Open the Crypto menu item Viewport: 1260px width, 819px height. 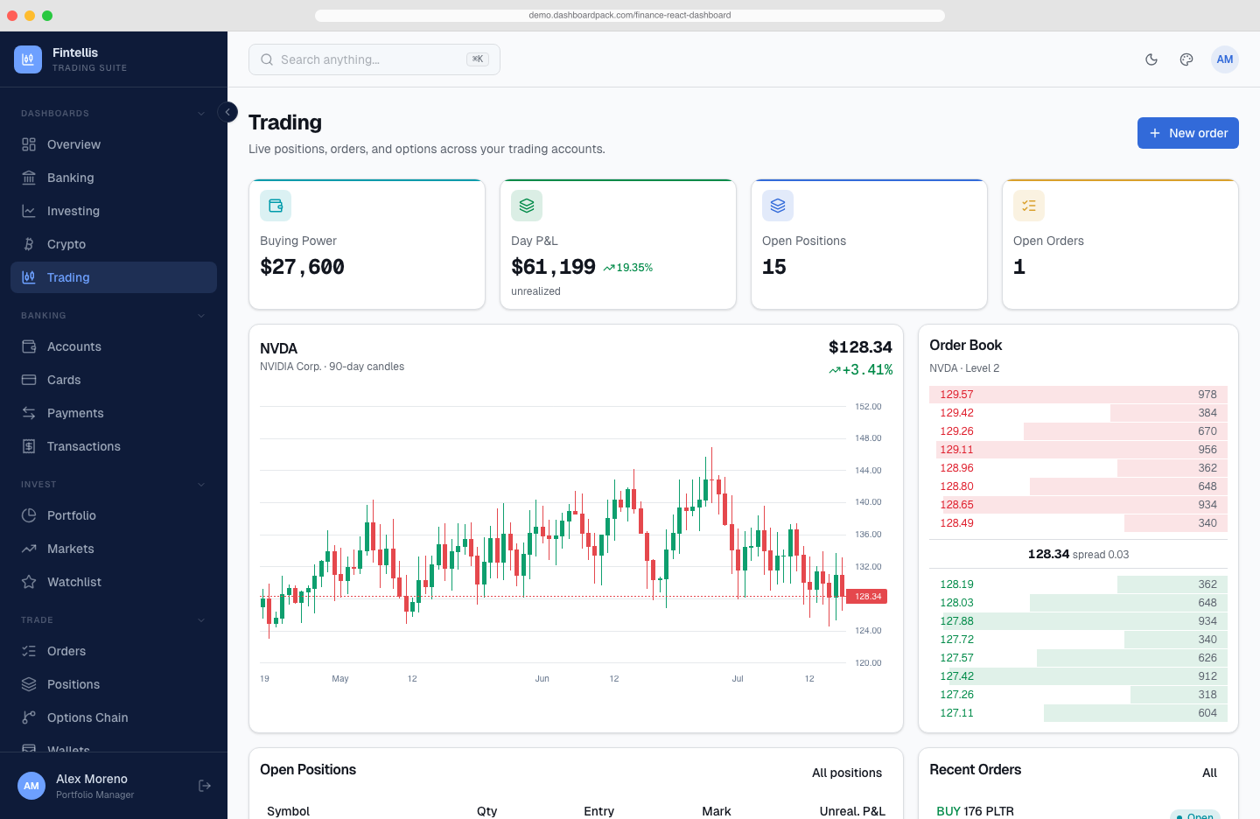coord(114,244)
